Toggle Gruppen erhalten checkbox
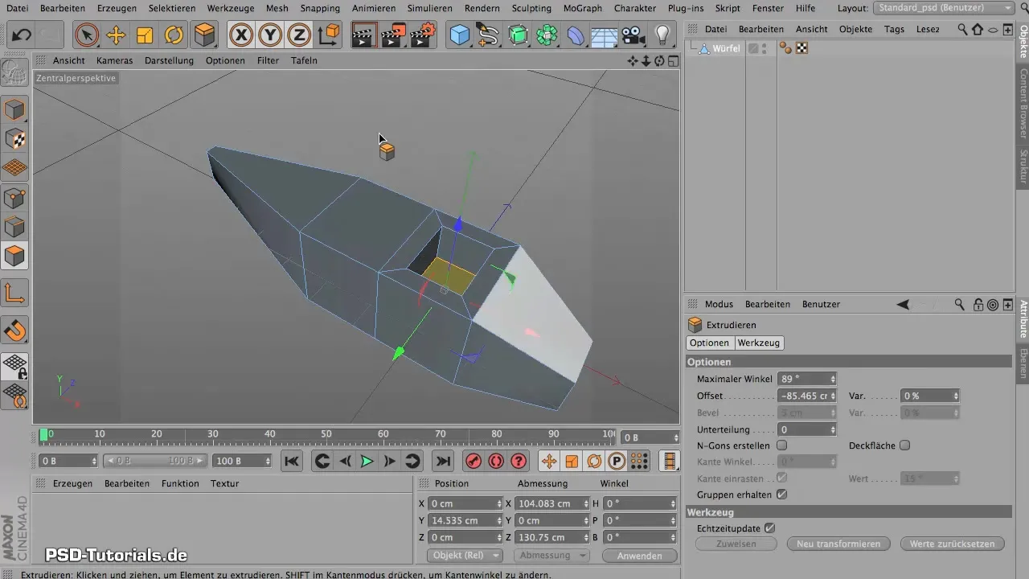Viewport: 1029px width, 579px height. (x=781, y=495)
